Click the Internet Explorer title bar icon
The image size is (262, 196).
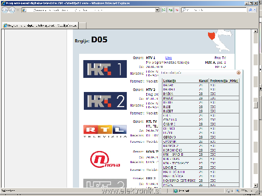[x=3, y=3]
